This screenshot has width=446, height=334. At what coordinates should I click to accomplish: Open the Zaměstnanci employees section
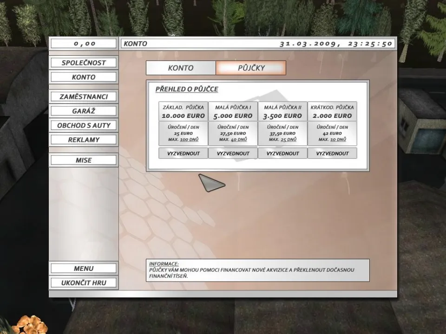tap(84, 96)
